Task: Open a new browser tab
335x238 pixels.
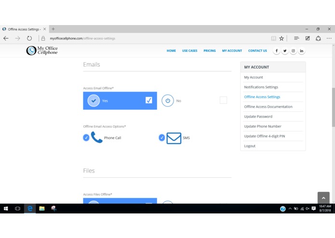Action: [x=53, y=29]
